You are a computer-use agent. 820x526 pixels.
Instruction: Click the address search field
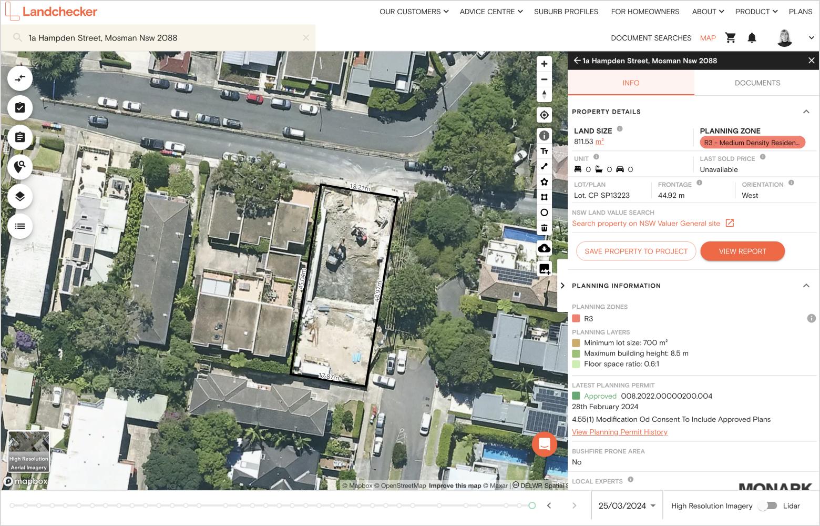point(158,38)
